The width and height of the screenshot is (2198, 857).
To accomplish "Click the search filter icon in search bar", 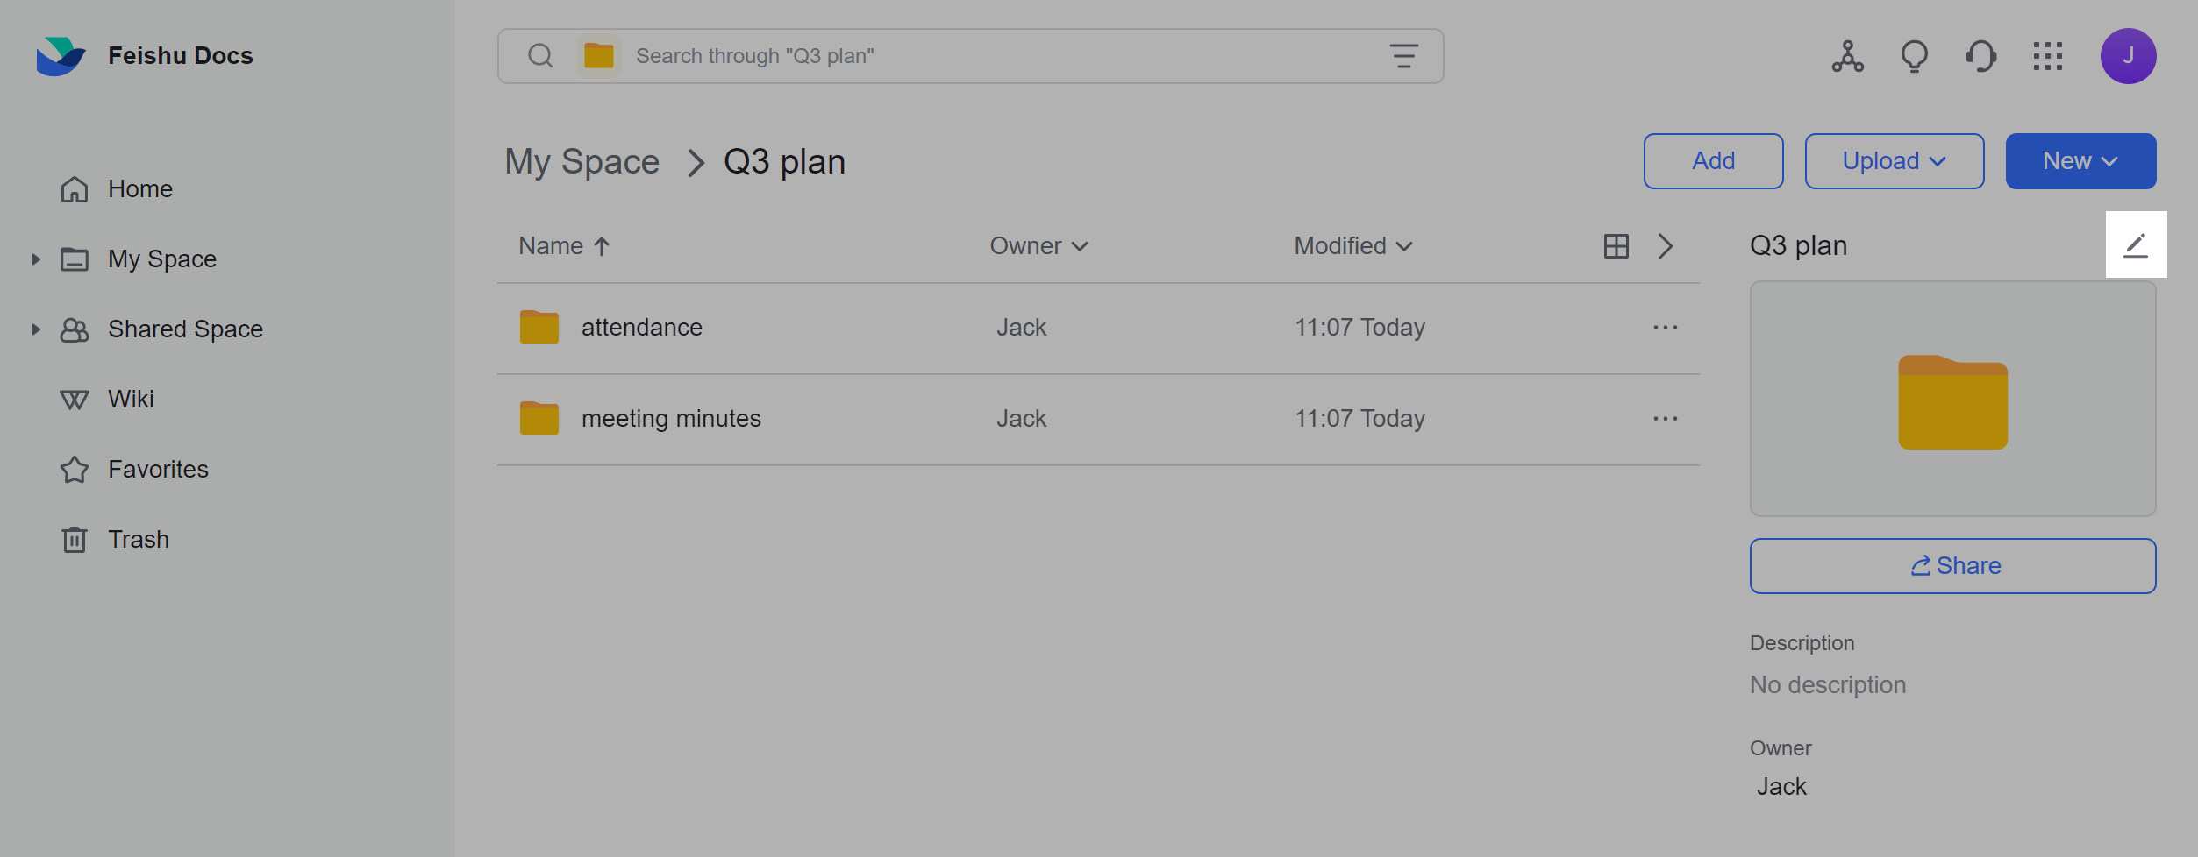I will pyautogui.click(x=1403, y=55).
